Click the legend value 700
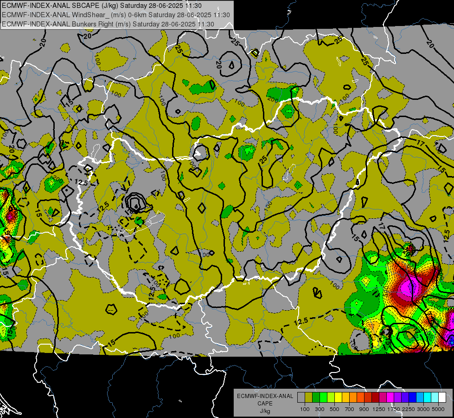 tap(350, 409)
